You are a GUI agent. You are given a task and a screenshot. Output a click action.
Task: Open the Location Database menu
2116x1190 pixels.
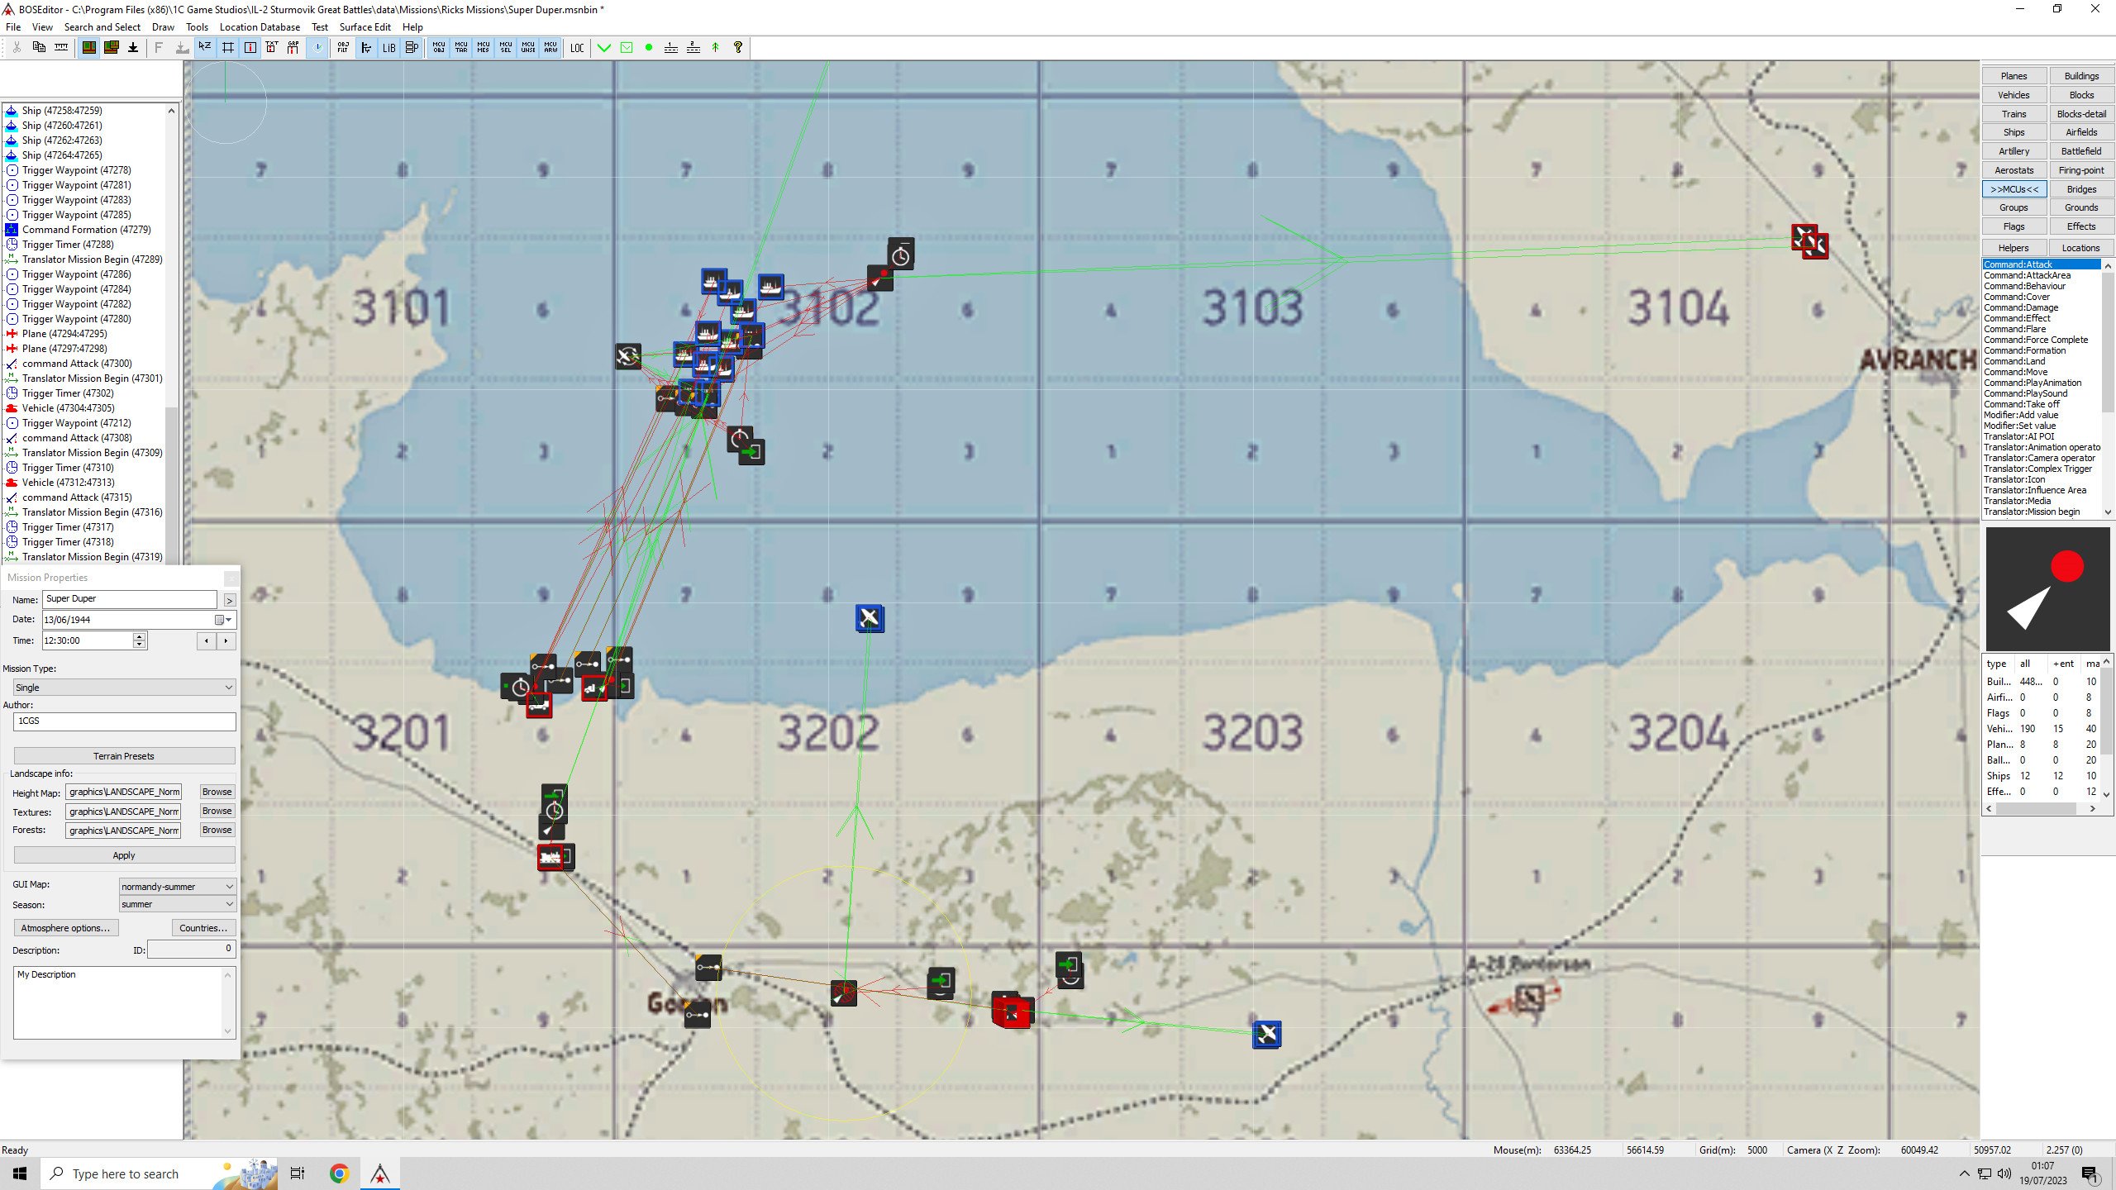click(x=260, y=27)
